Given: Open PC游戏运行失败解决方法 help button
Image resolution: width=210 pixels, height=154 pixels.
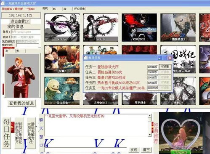Looking at the screenshot, I should (x=31, y=133).
